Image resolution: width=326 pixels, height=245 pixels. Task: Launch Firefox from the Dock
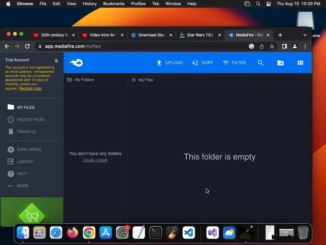coord(73,233)
